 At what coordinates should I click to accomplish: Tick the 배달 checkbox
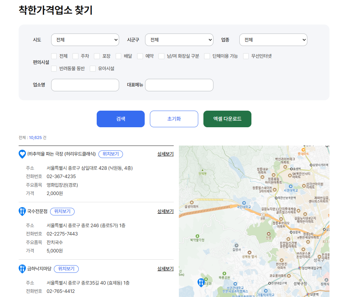tap(118, 56)
